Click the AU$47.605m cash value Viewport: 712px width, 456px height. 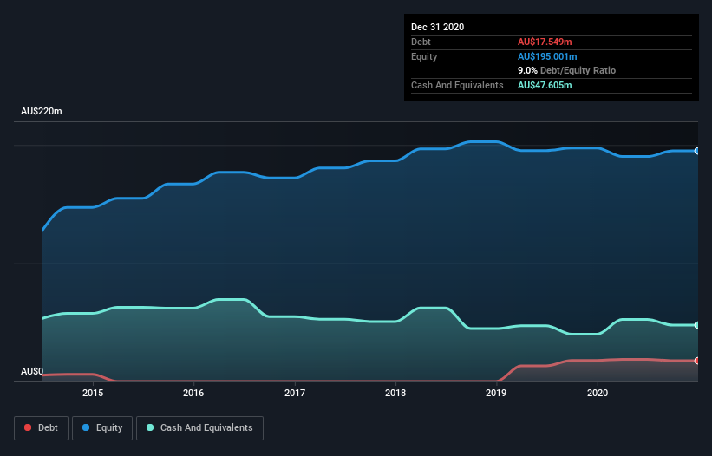(545, 85)
